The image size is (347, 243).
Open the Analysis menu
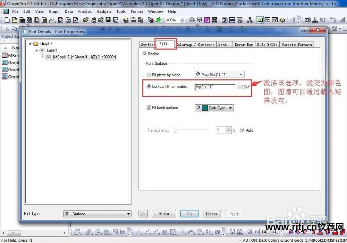tap(85, 11)
